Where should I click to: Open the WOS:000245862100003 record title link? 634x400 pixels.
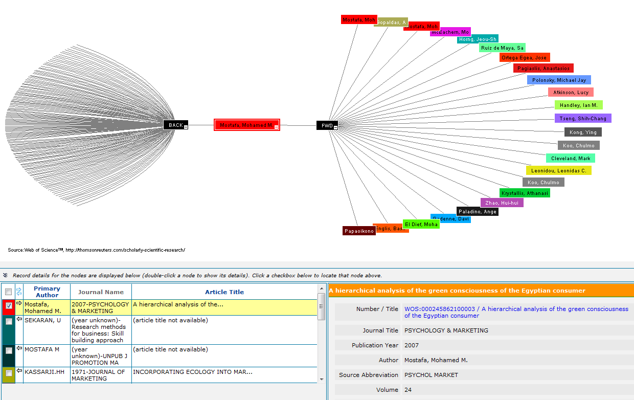[516, 312]
